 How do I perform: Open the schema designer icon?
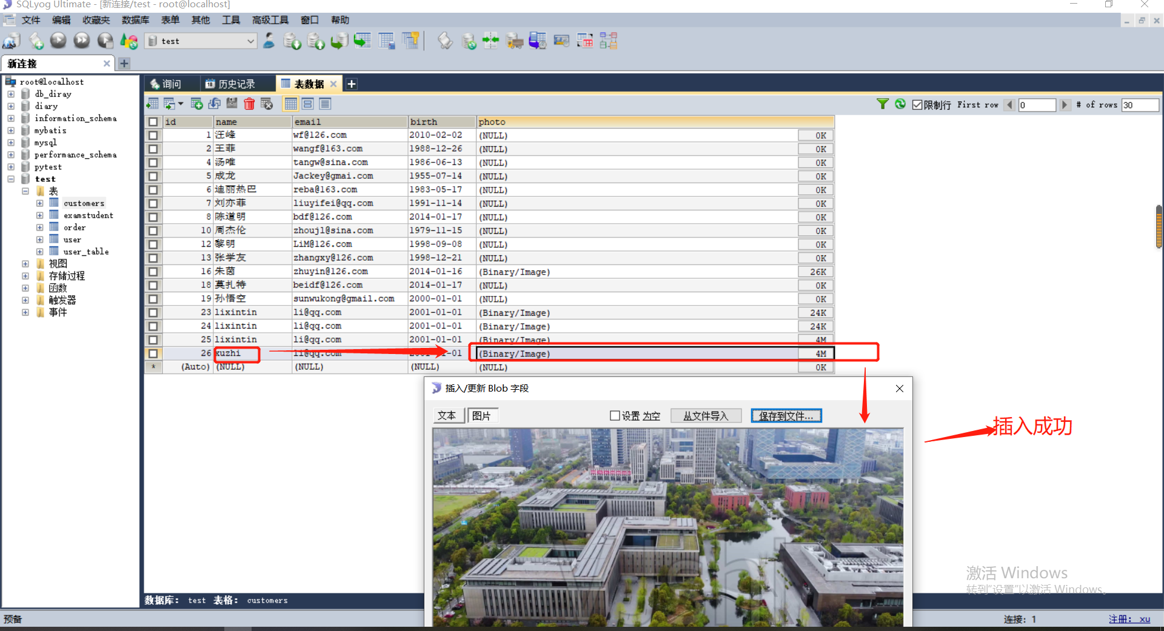click(608, 41)
